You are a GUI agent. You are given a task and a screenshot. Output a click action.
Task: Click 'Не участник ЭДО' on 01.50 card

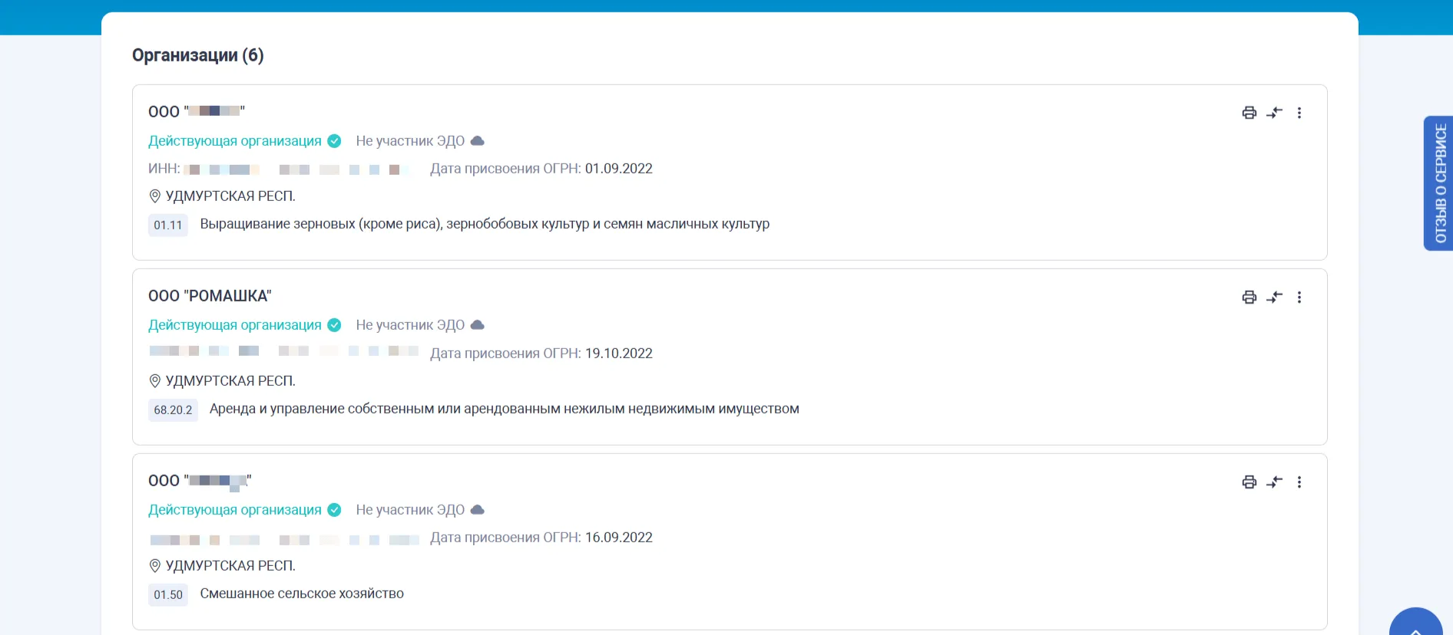(x=410, y=510)
